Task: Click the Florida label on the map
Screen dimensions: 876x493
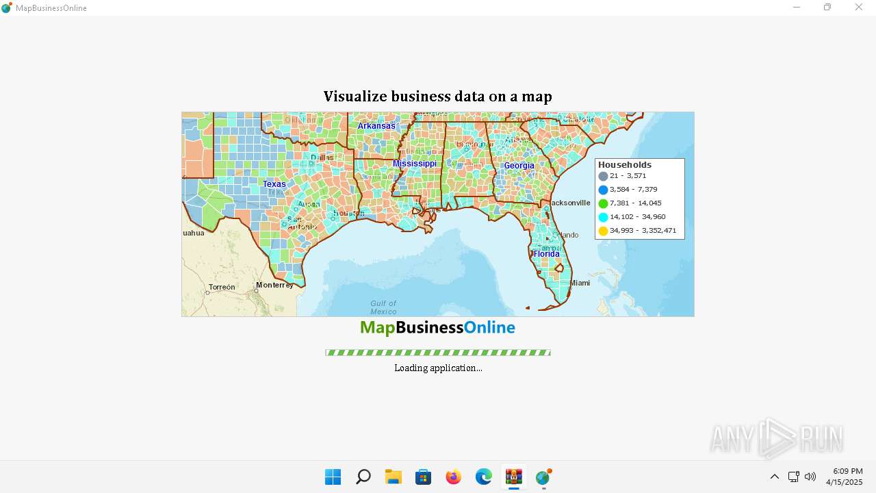Action: pyautogui.click(x=547, y=254)
